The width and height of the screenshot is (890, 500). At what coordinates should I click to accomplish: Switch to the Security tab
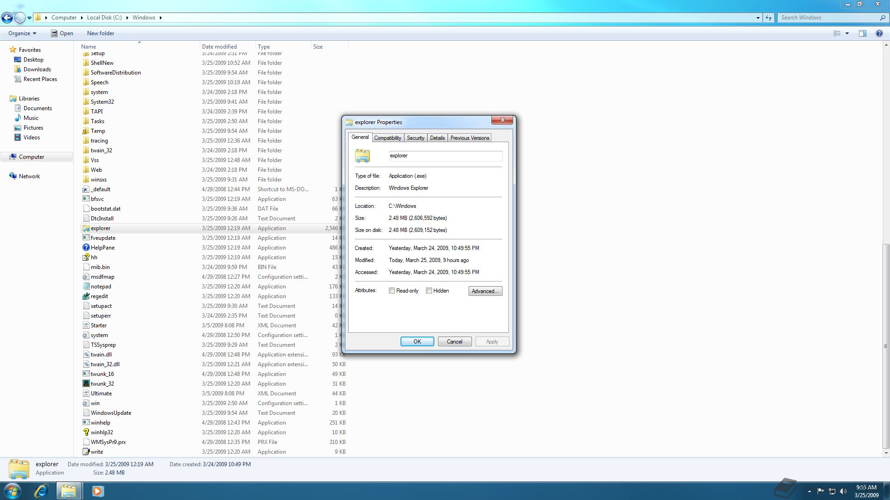click(x=415, y=138)
